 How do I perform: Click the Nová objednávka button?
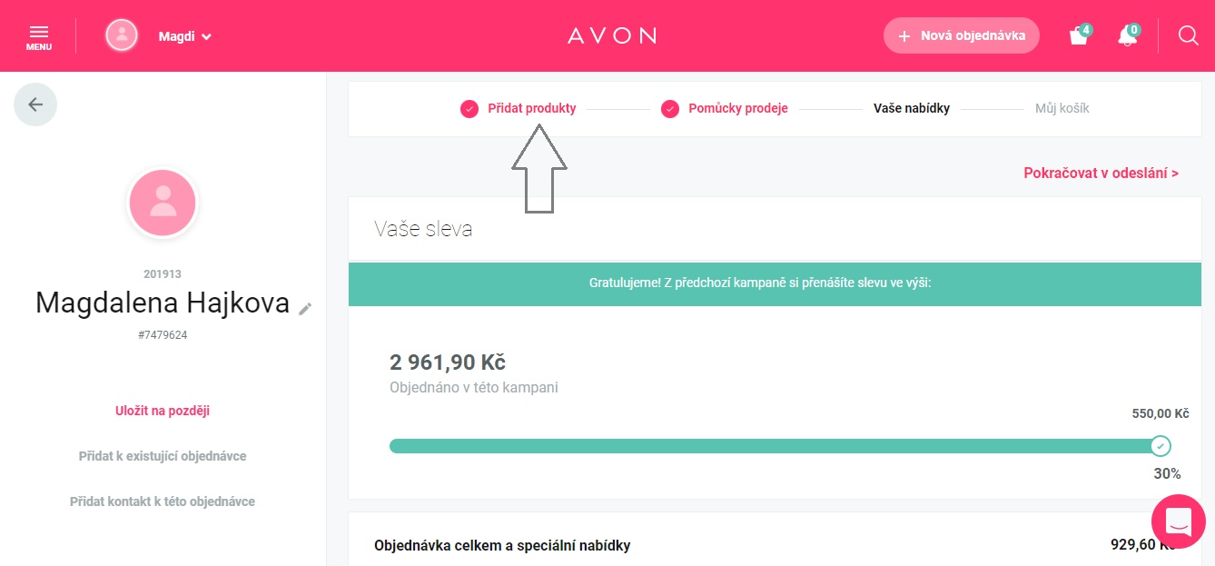coord(962,35)
